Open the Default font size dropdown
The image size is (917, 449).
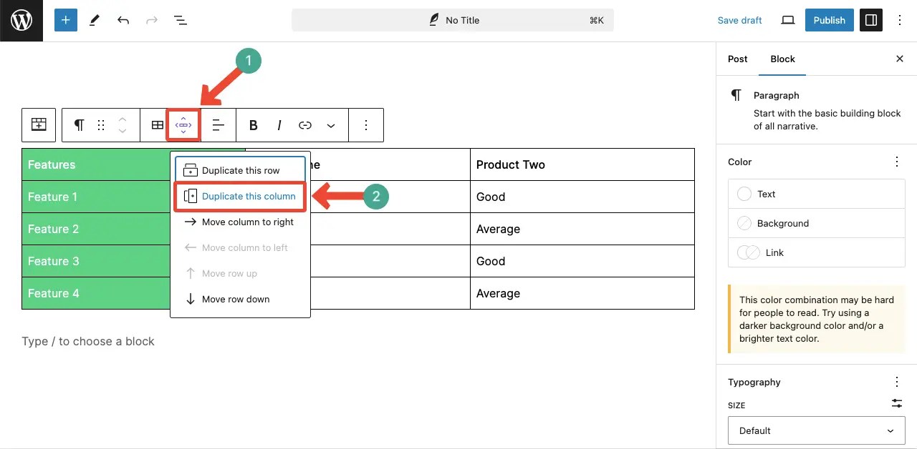tap(816, 430)
